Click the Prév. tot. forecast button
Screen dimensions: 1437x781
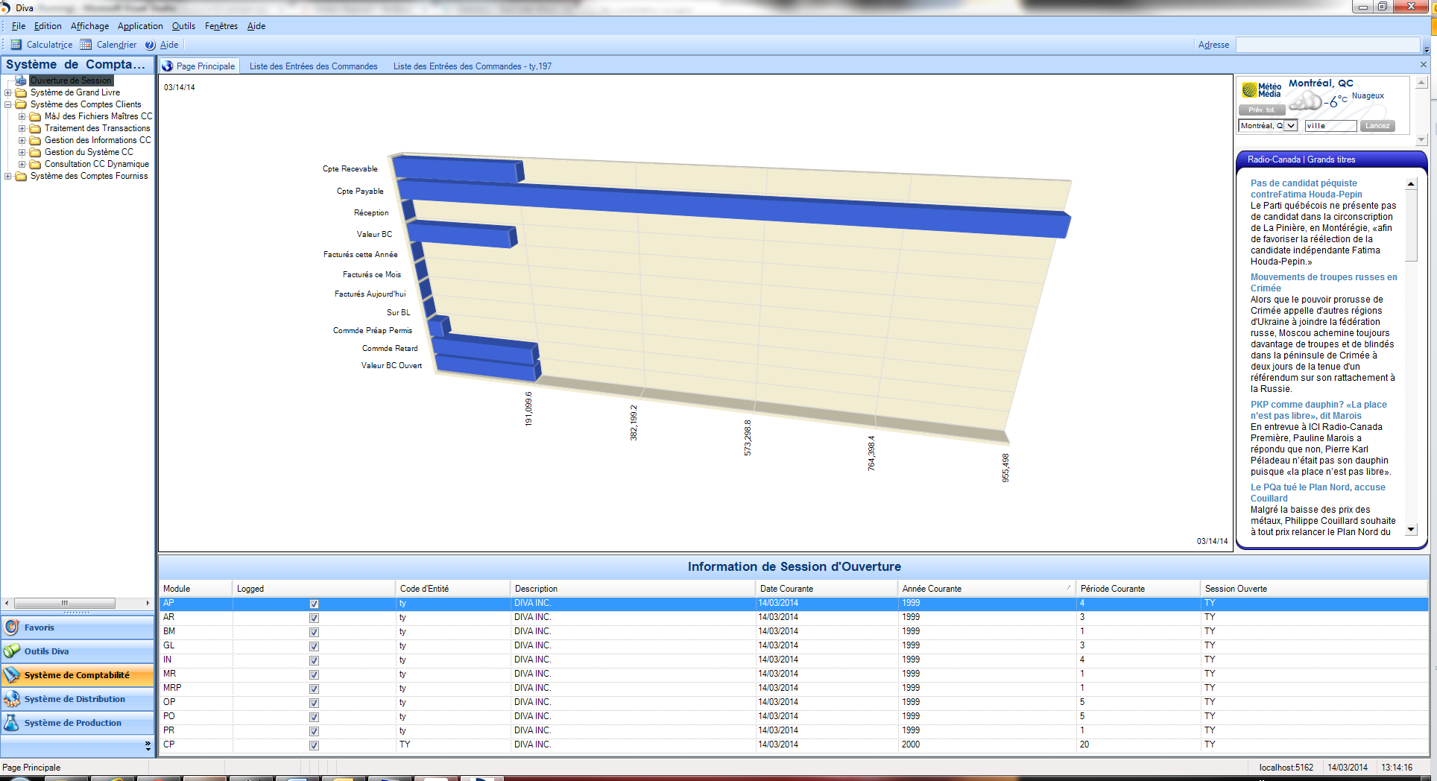[1261, 110]
